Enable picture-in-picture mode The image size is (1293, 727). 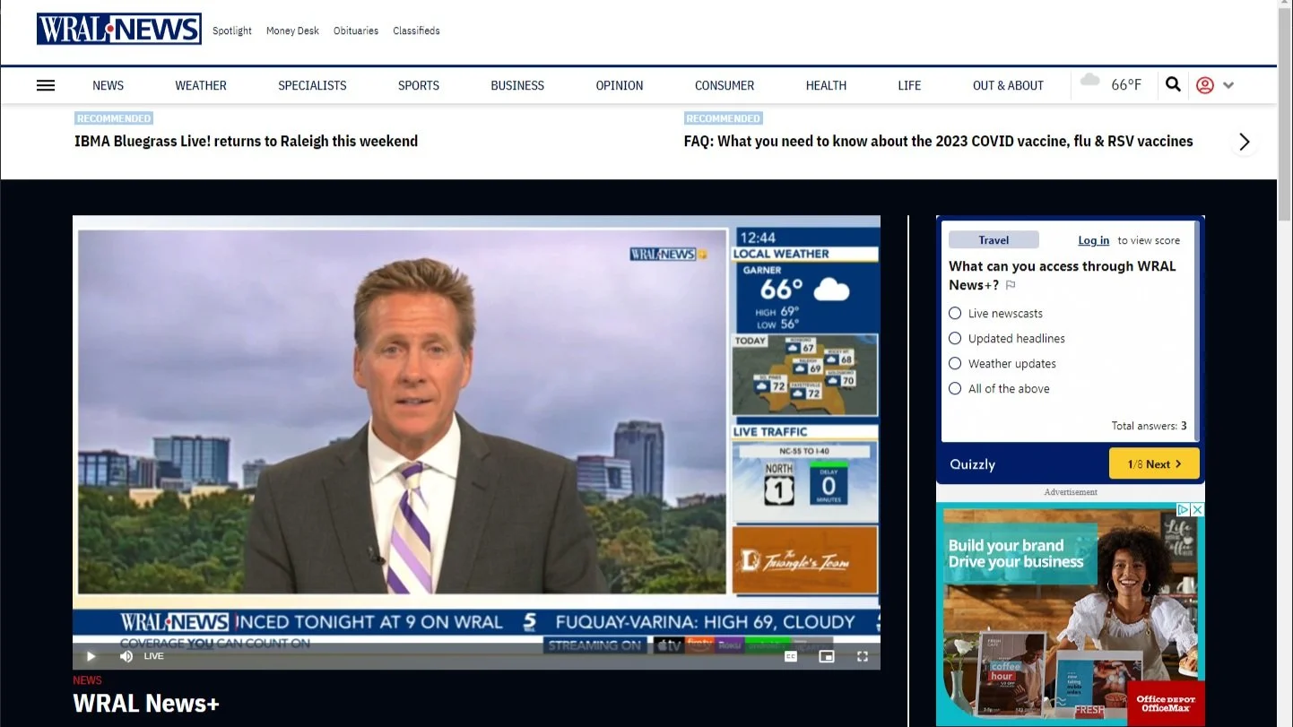pyautogui.click(x=827, y=656)
